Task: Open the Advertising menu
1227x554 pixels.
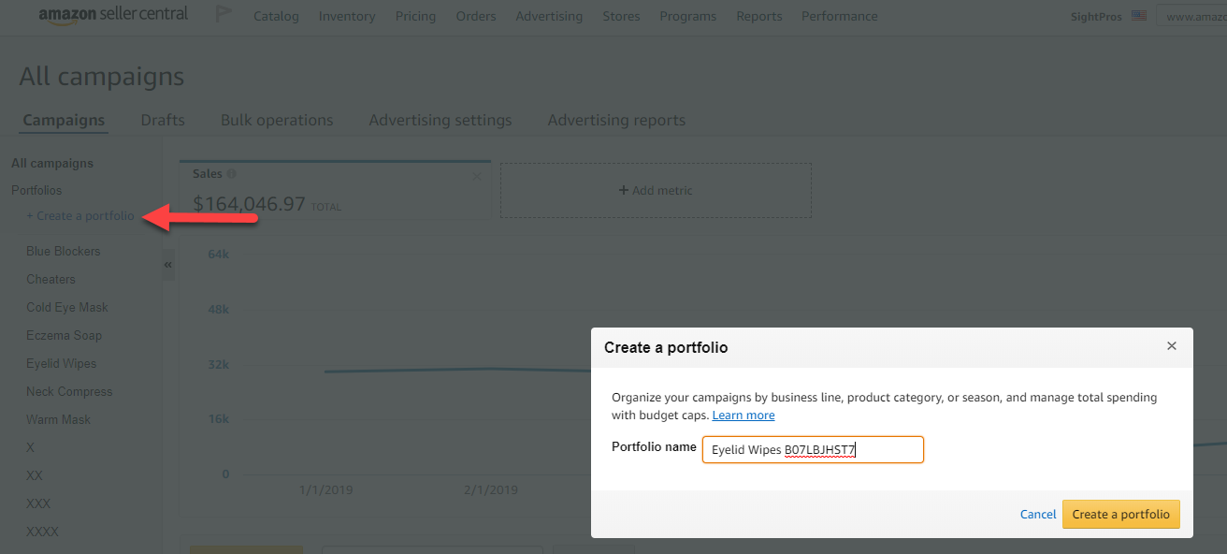Action: click(549, 16)
